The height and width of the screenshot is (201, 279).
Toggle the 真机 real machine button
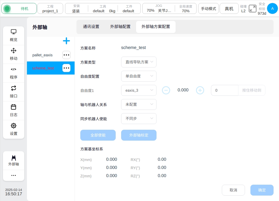pos(229,8)
